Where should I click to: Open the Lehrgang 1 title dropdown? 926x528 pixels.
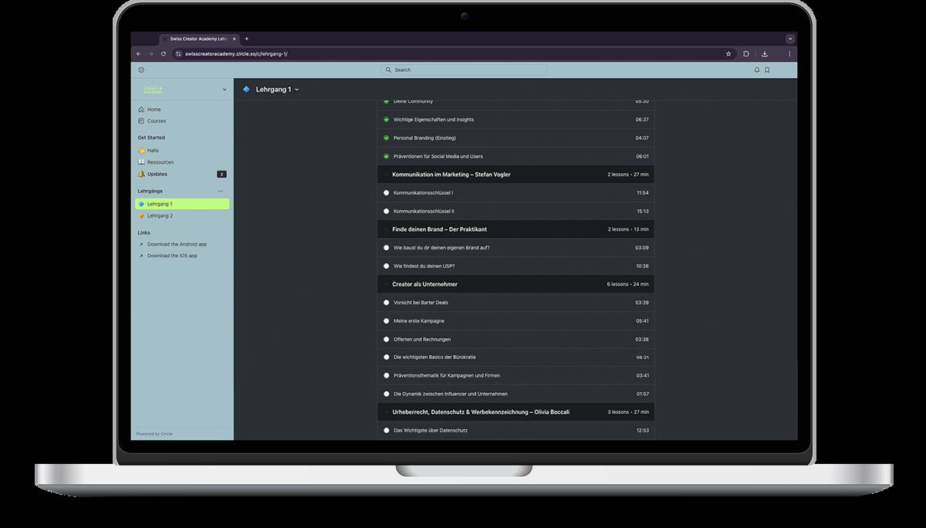[x=296, y=90]
